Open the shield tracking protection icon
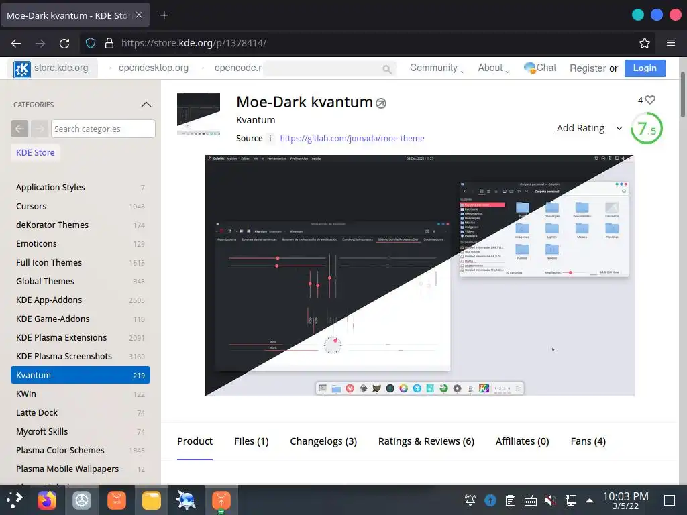This screenshot has height=515, width=687. coord(91,43)
